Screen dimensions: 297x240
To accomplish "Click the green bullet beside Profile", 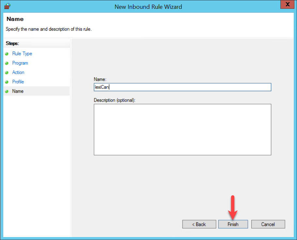I will [x=7, y=82].
